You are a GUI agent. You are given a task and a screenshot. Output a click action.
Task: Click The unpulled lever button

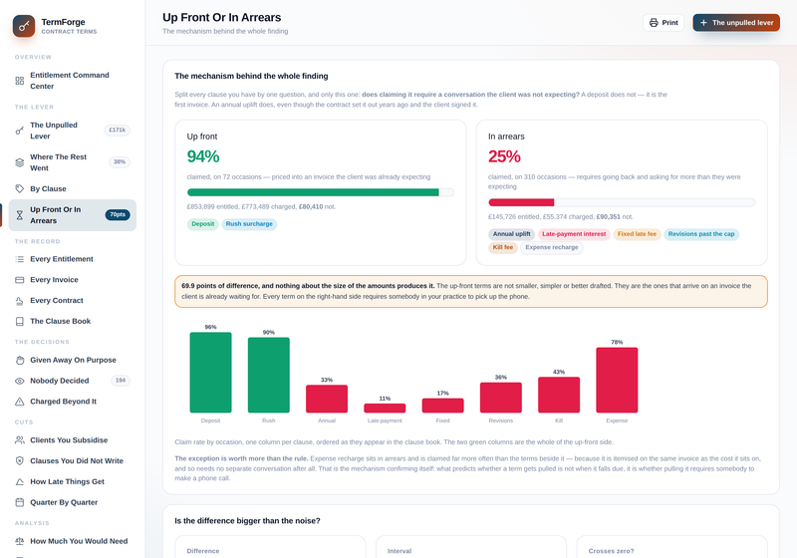pyautogui.click(x=736, y=23)
